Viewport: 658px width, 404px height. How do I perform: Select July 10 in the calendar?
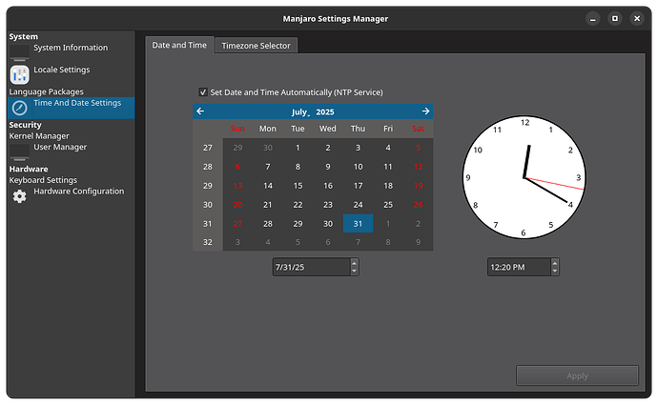click(x=358, y=167)
